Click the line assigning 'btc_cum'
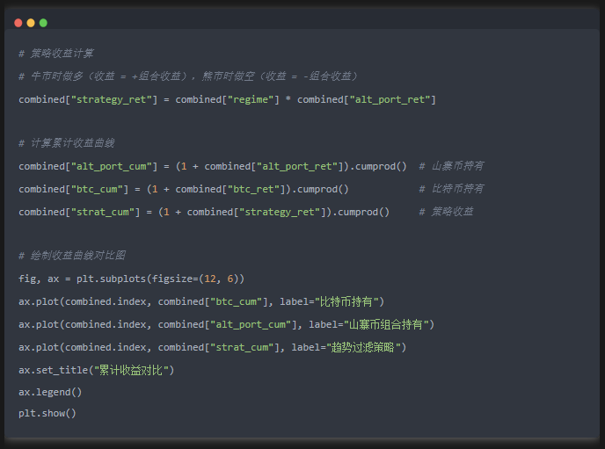Screen dimensions: 605x449 [x=184, y=189]
